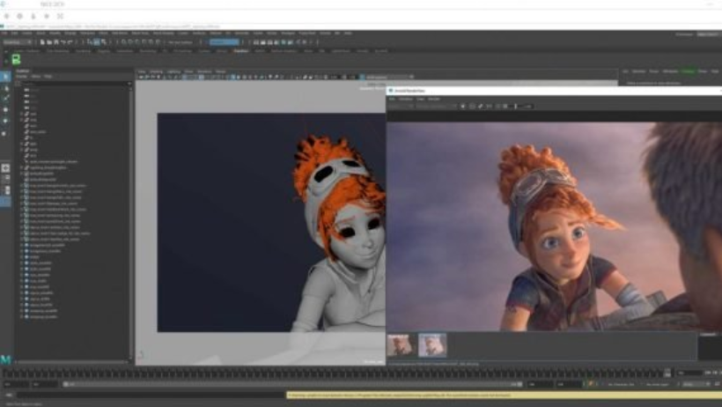Click the MEL command line input field

(x=150, y=395)
